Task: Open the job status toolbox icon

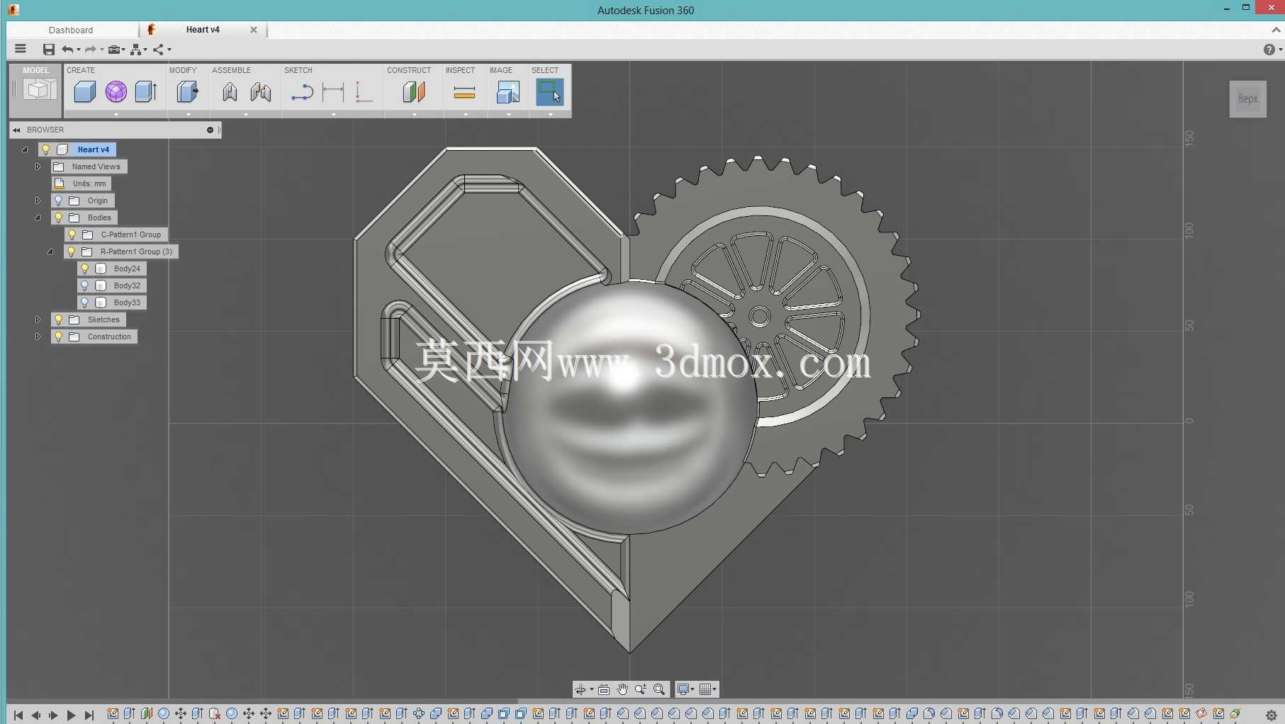Action: pos(113,49)
